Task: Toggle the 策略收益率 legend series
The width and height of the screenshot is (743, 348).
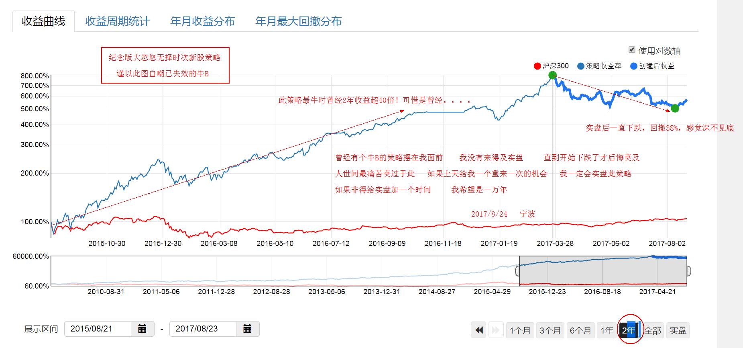Action: (x=599, y=66)
